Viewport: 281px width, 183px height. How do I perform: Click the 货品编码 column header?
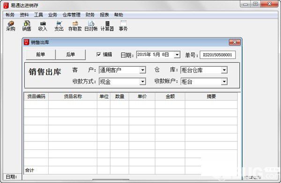[x=36, y=97]
